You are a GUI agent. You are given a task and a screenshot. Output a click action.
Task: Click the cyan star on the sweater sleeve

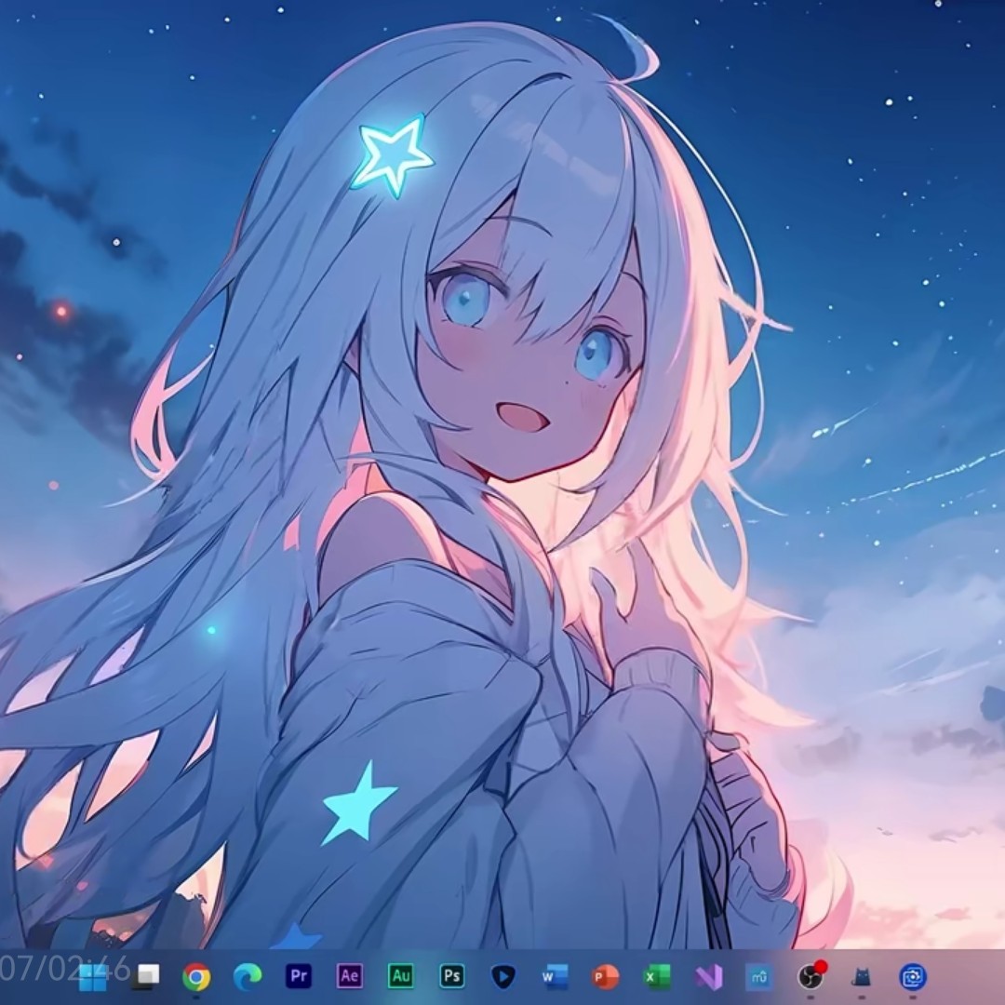tap(358, 804)
